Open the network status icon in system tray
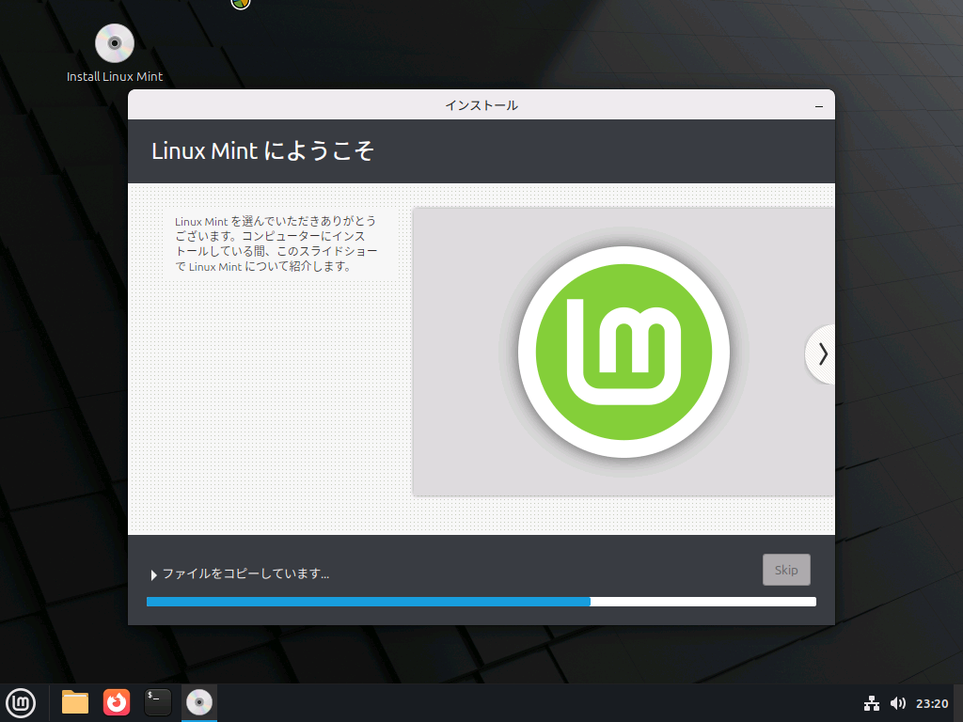The image size is (963, 722). (872, 702)
